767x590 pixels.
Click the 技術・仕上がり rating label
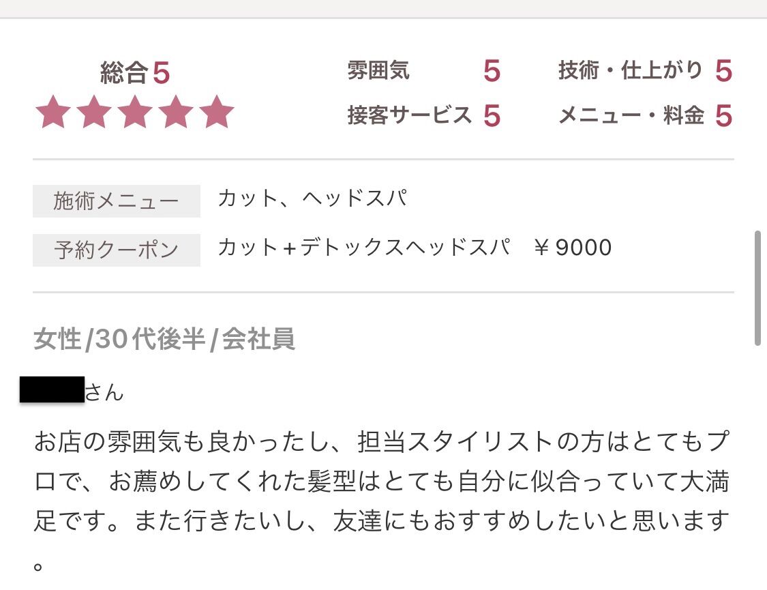pyautogui.click(x=631, y=70)
